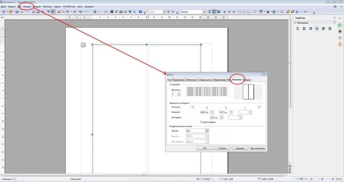344x182 pixels.
Task: Click column 2 width field
Action: [224, 112]
